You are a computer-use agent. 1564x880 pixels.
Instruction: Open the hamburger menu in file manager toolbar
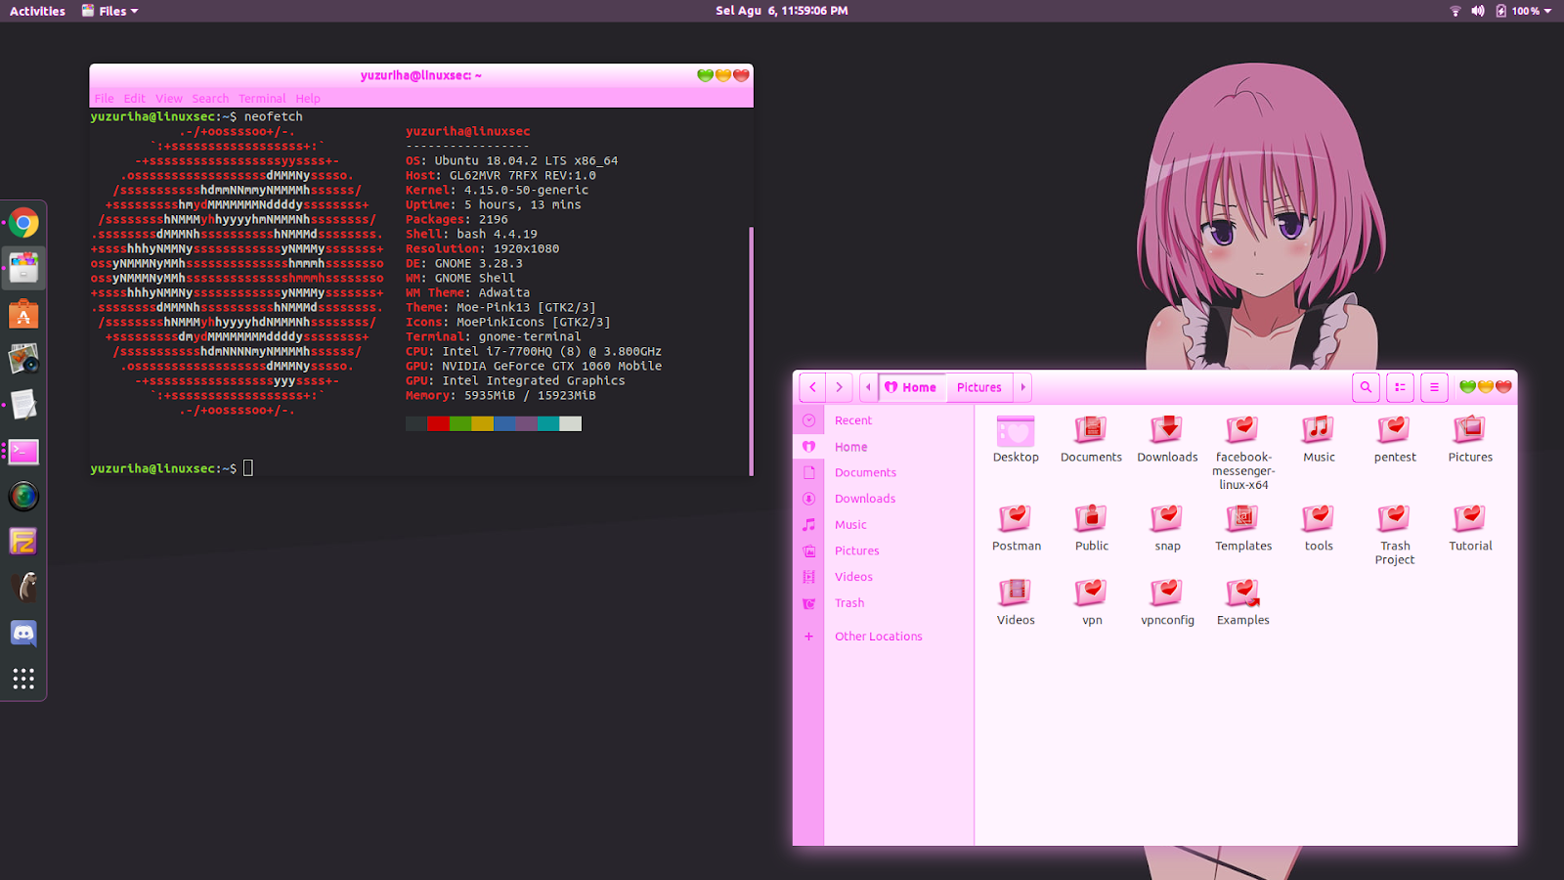[x=1434, y=387]
